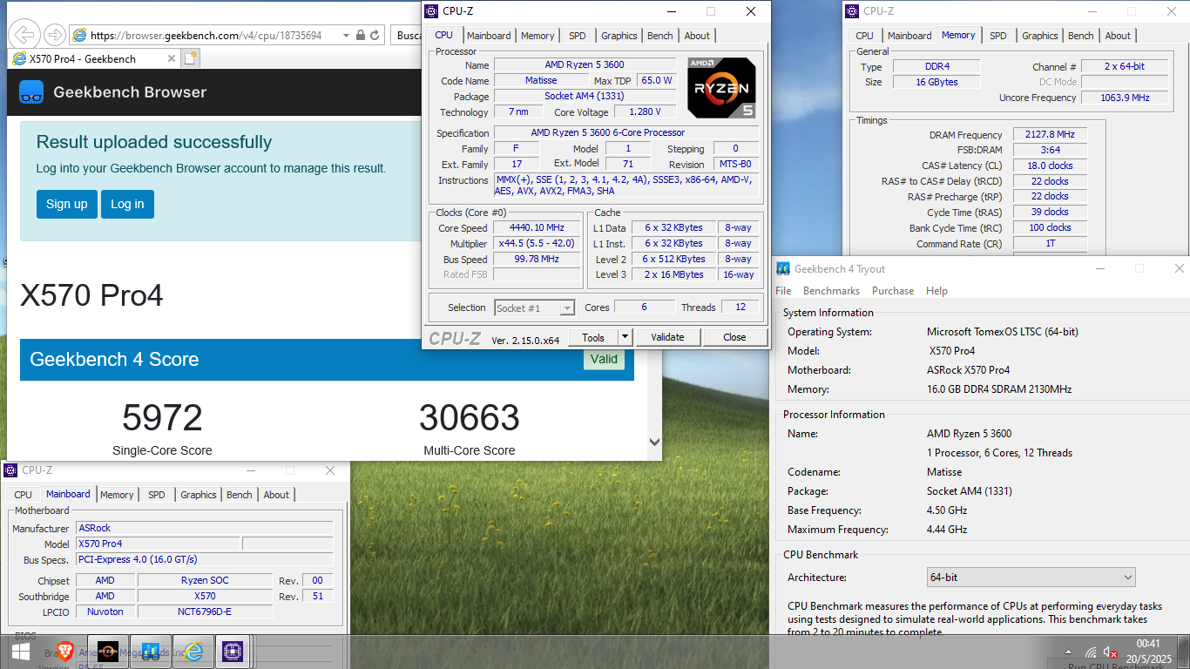Open the address bar history dropdown arrow
1190x669 pixels.
[x=346, y=36]
